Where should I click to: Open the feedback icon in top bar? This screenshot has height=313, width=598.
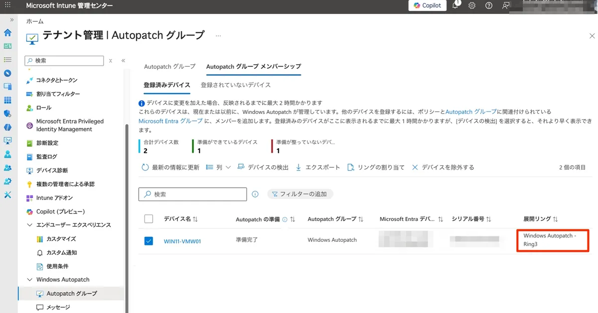[506, 5]
